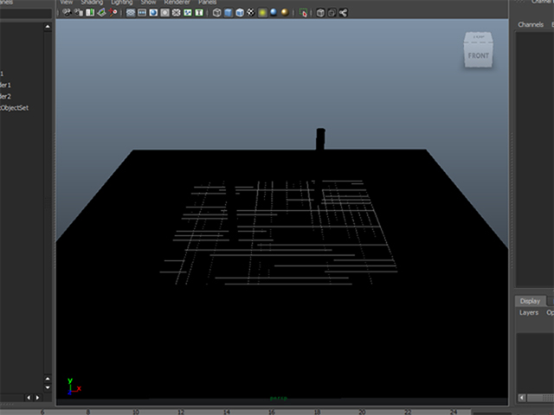Toggle the 2D Pan/Zoom icon
The image size is (554, 415).
(x=113, y=13)
